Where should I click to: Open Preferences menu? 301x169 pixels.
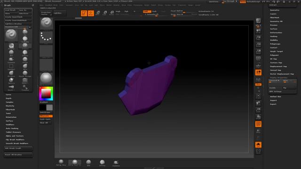pyautogui.click(x=138, y=5)
